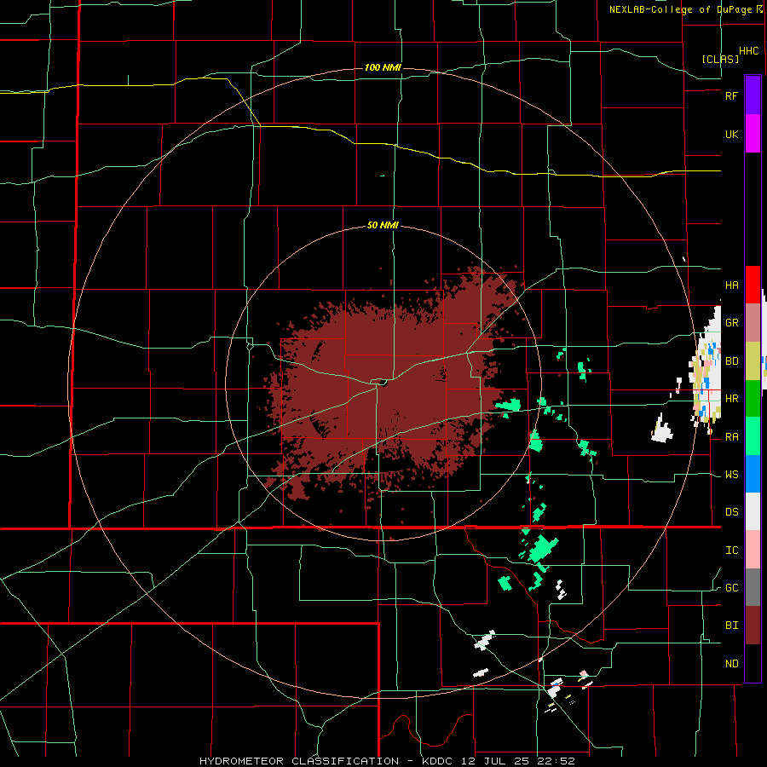Click the radar site at the map center

(383, 383)
